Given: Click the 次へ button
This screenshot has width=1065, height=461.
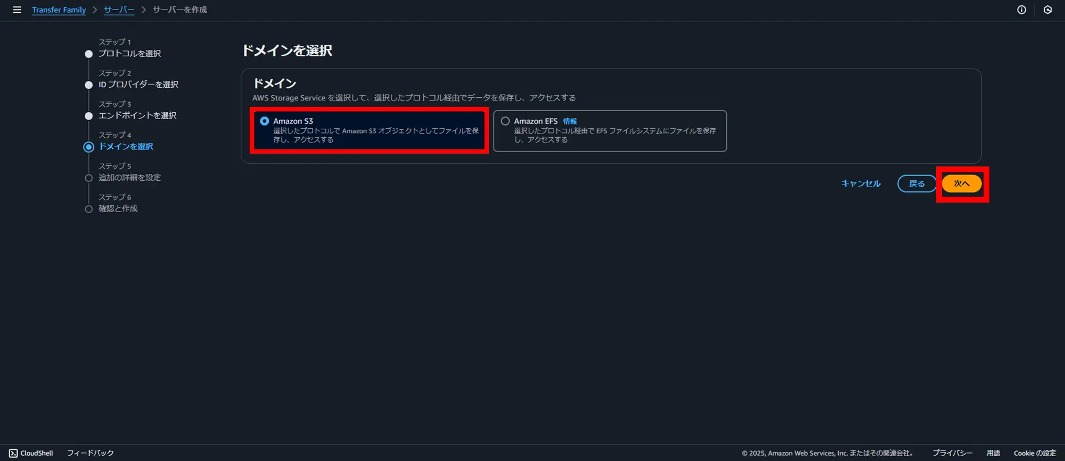Looking at the screenshot, I should pos(961,183).
